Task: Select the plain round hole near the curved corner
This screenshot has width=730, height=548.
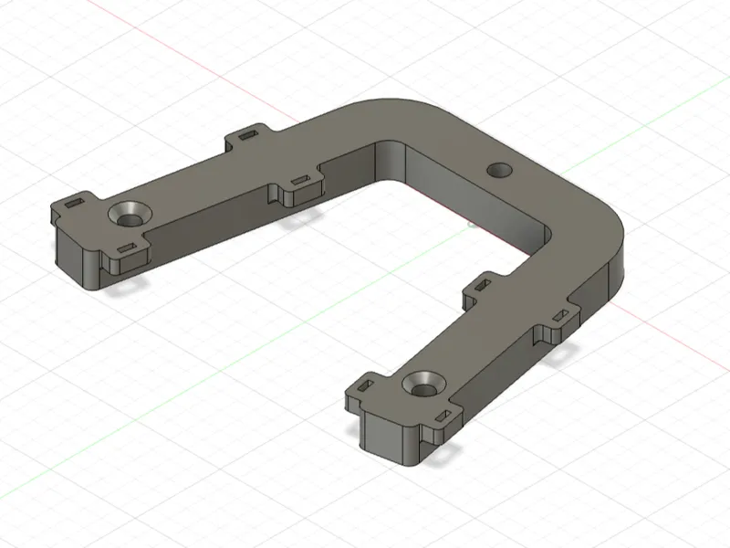Action: coord(499,170)
